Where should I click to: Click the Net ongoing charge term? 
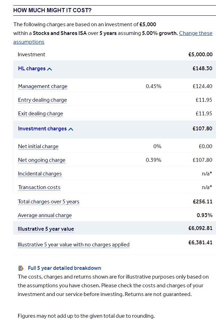tap(41, 160)
